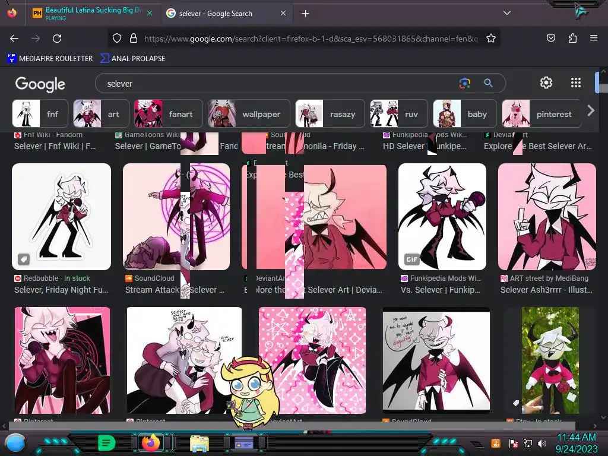Open File Explorer from the taskbar
Viewport: 608px width, 456px height.
(199, 444)
